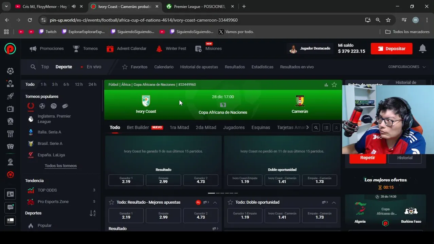Image resolution: width=434 pixels, height=244 pixels.
Task: Bet on Ganador 2 at 4.73 in top card
Action: (201, 180)
